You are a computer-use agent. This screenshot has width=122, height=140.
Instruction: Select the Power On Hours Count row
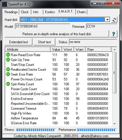[59, 79]
